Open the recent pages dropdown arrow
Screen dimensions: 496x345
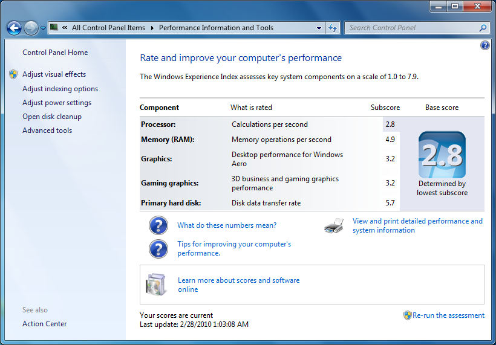tap(44, 28)
